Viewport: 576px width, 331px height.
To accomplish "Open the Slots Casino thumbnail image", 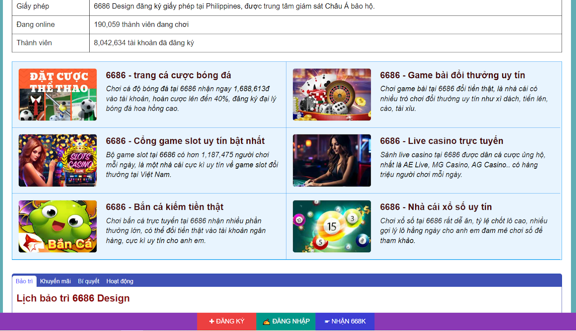I will (x=58, y=160).
